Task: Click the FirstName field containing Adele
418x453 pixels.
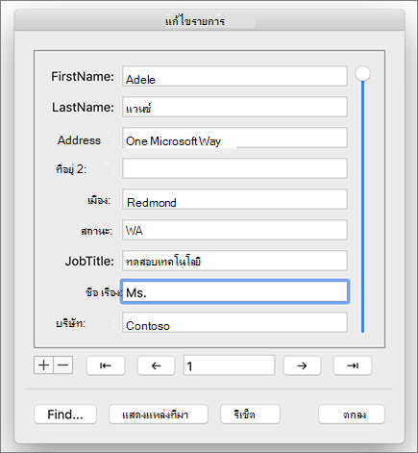Action: click(234, 76)
